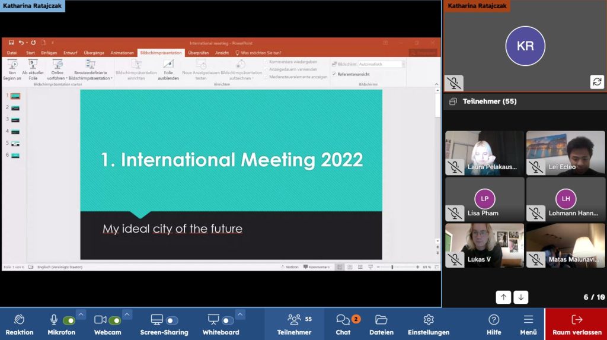The width and height of the screenshot is (607, 340).
Task: Click Raum verlassen to leave room
Action: (576, 324)
